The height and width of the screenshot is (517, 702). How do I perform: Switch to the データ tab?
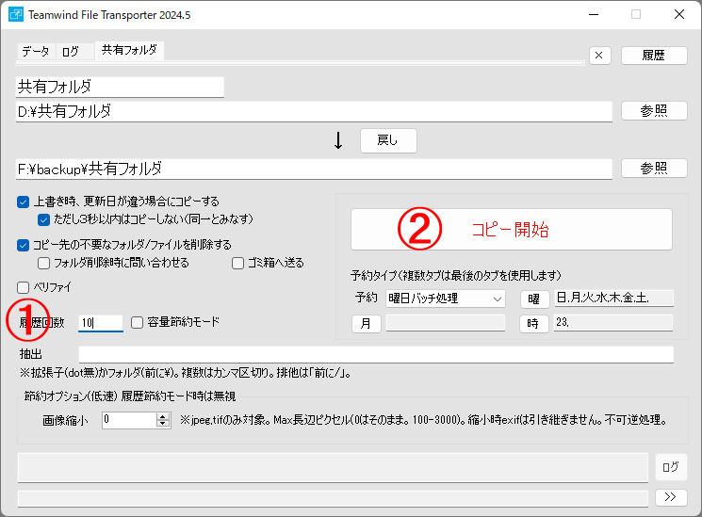point(35,52)
